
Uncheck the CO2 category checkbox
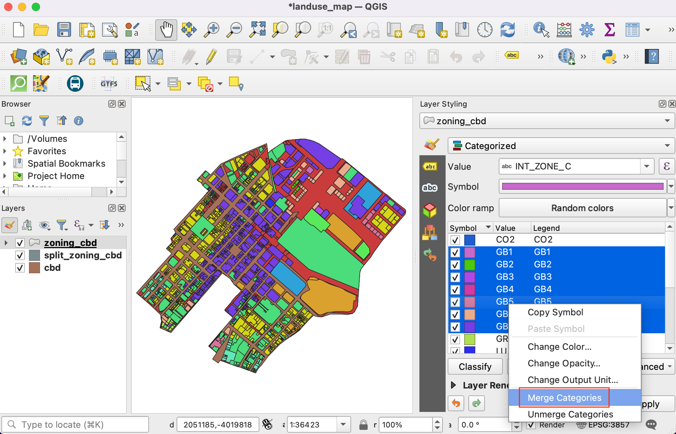pyautogui.click(x=455, y=240)
